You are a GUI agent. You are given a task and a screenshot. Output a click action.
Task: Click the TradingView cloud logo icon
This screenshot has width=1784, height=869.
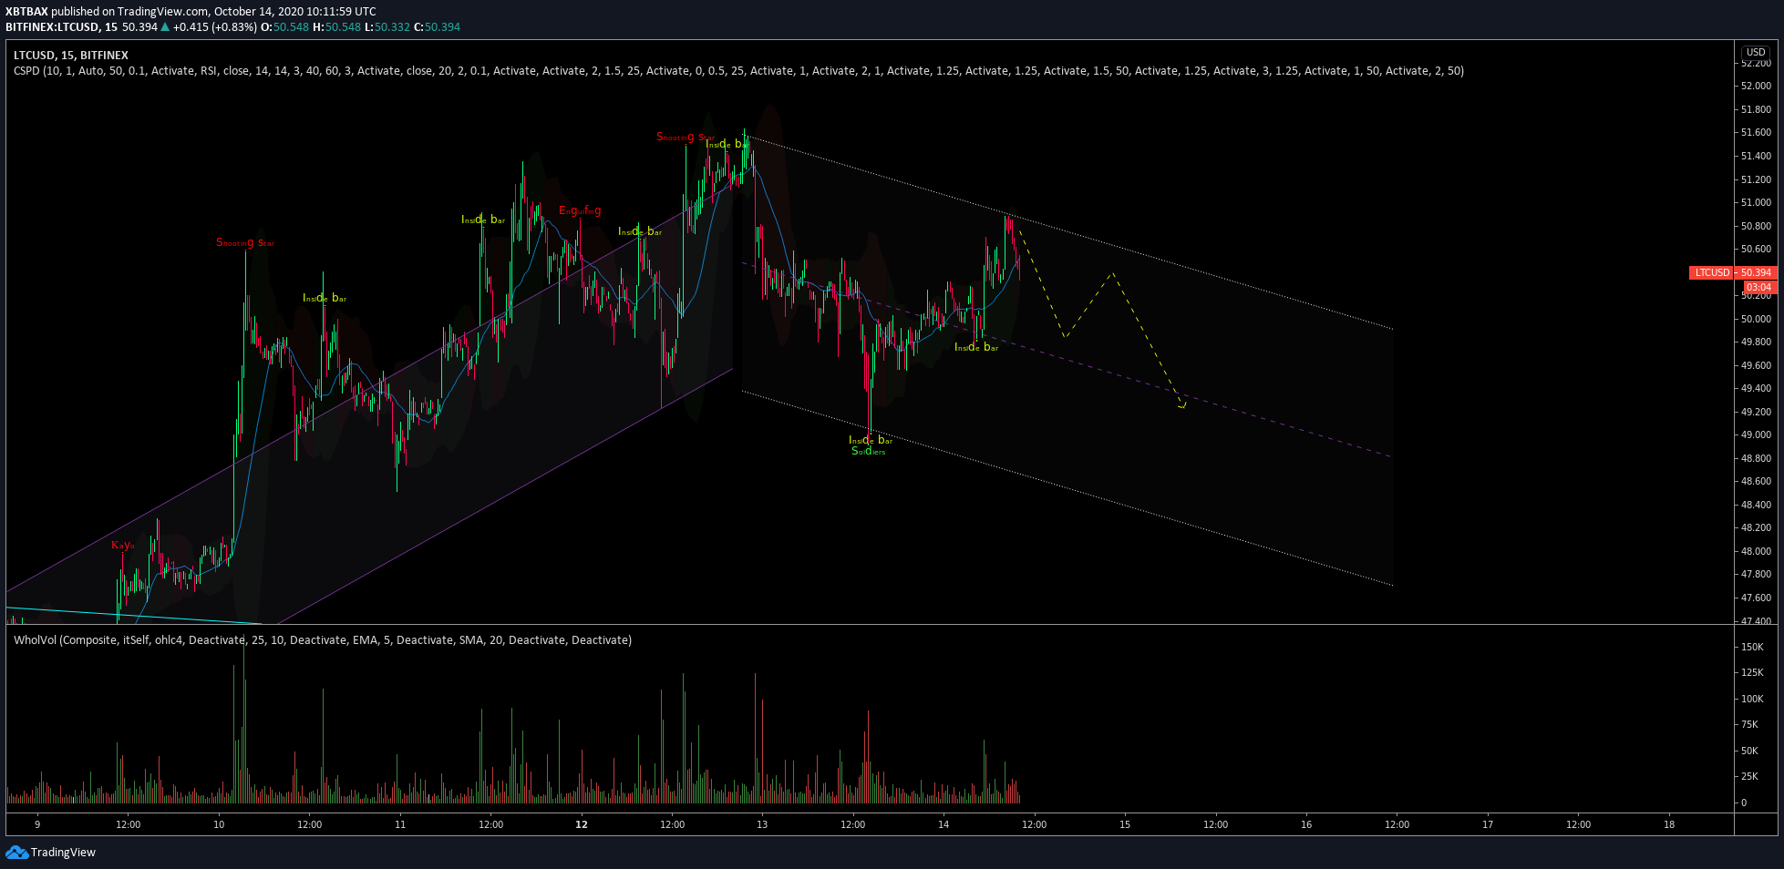(x=16, y=853)
